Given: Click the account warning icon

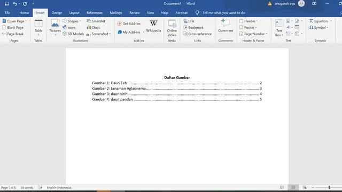Looking at the screenshot, I should click(270, 4).
